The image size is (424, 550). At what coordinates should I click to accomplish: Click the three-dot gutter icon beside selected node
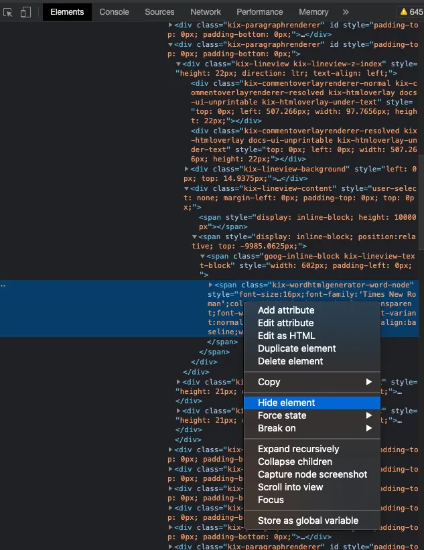pyautogui.click(x=3, y=285)
